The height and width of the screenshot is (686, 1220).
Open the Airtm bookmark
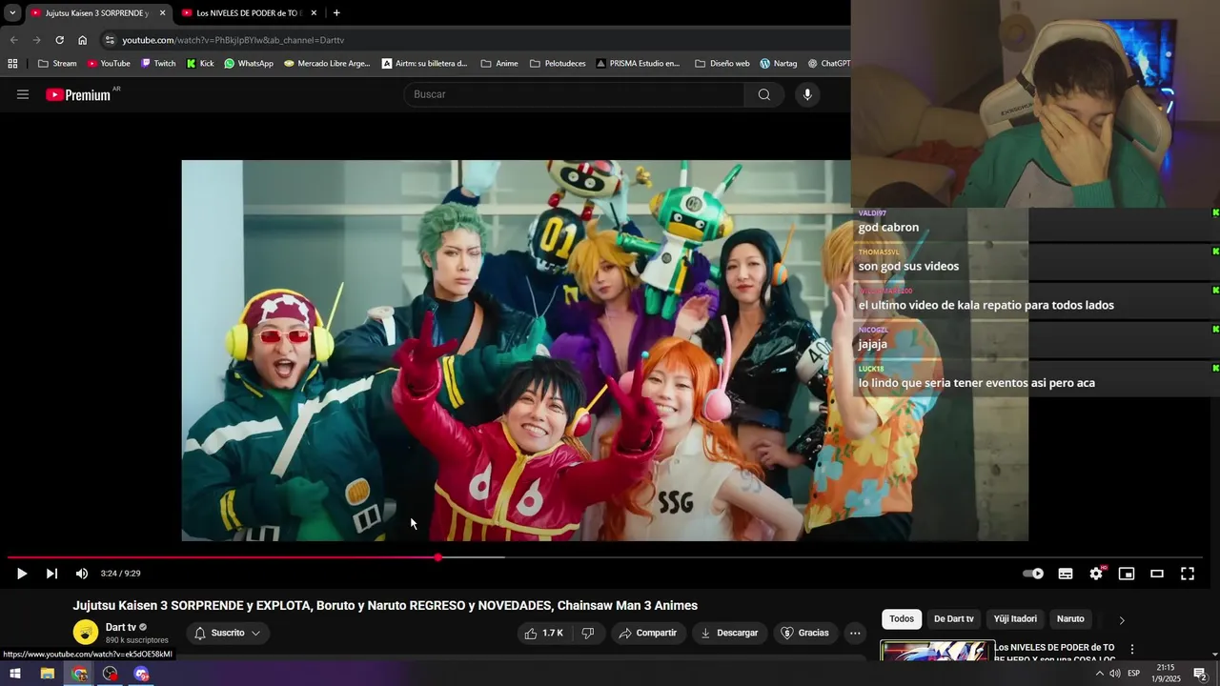425,64
